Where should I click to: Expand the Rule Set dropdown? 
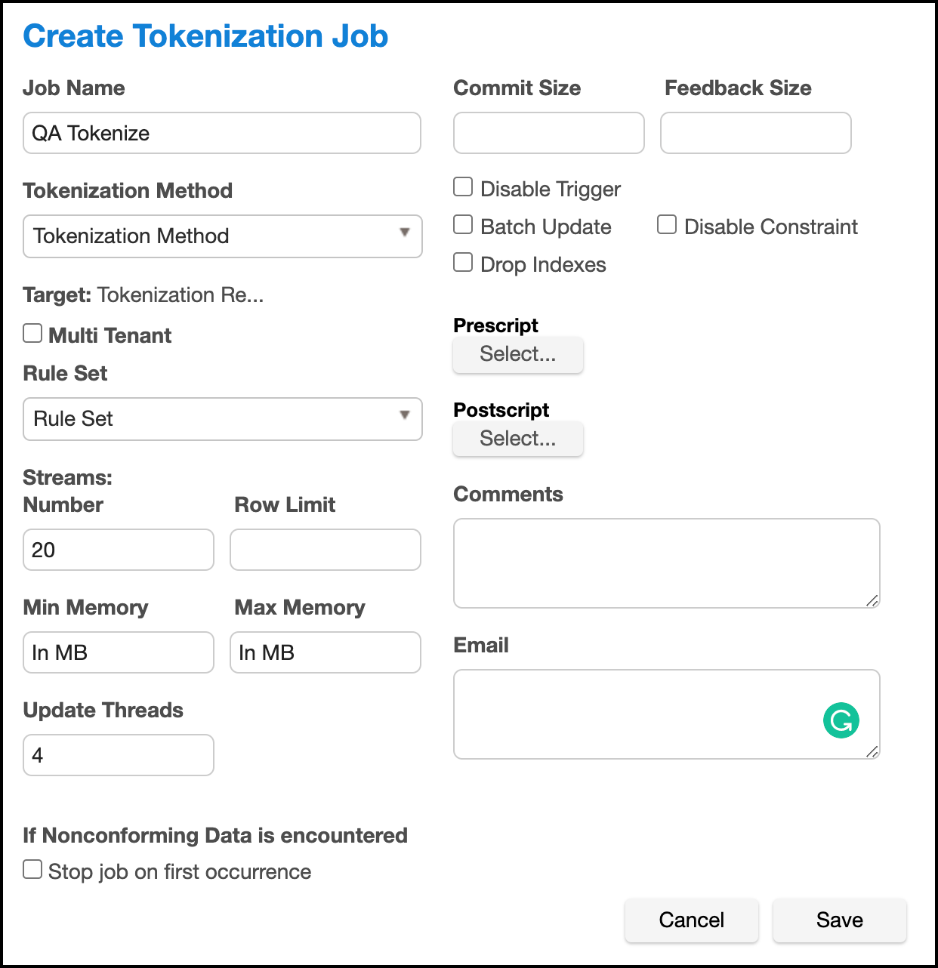[222, 419]
